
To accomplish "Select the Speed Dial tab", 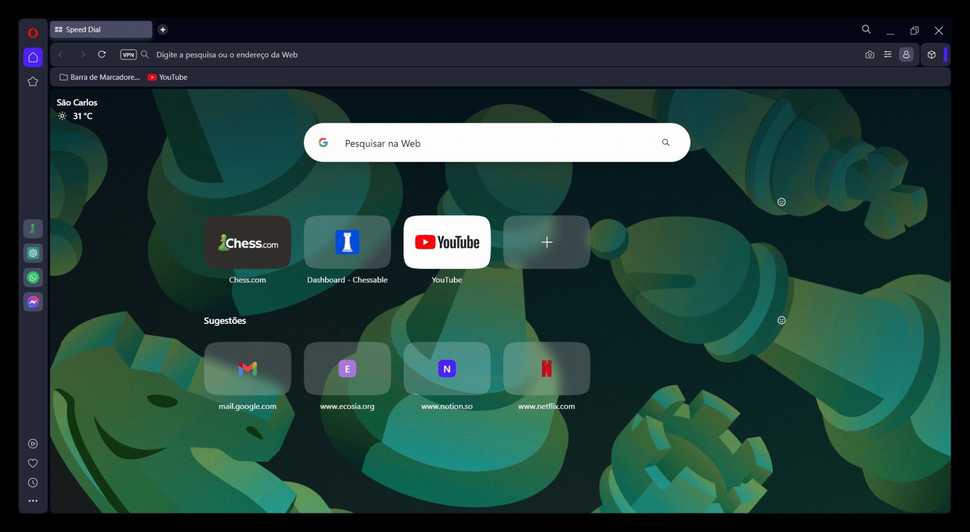I will (x=101, y=30).
